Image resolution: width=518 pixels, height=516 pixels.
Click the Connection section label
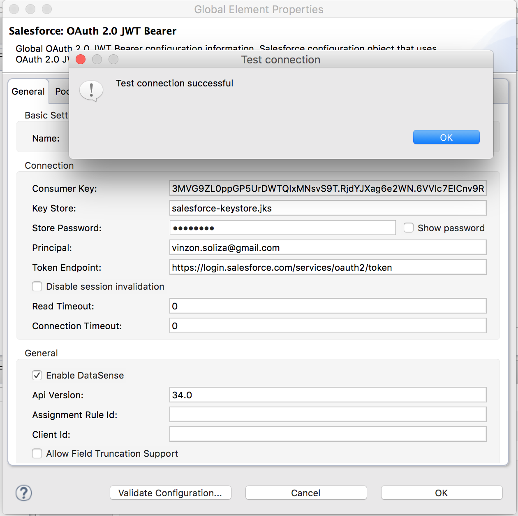[49, 165]
